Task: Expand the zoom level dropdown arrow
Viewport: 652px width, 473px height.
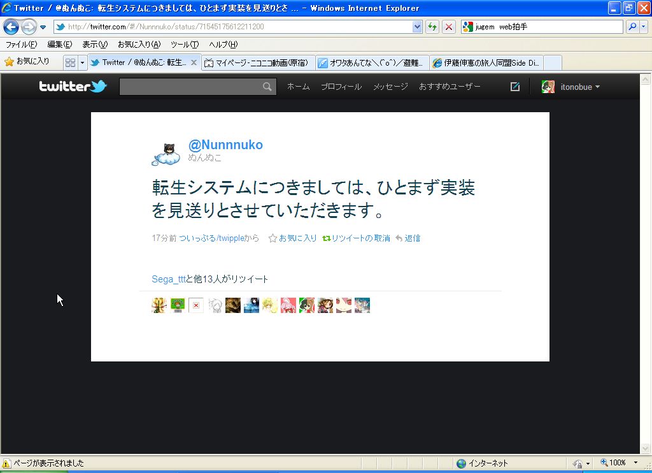Action: [635, 463]
